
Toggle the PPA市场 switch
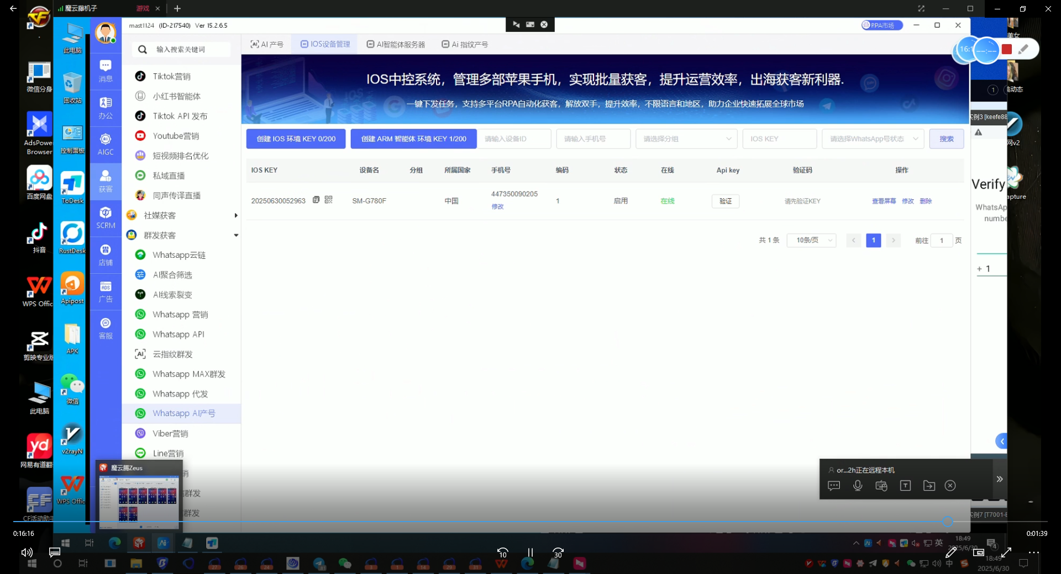882,25
